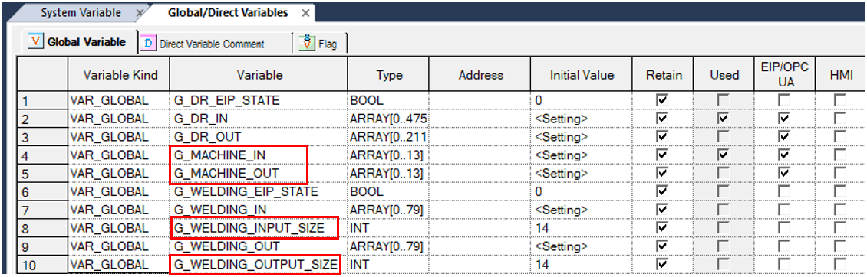Open the Flag tab
The width and height of the screenshot is (867, 277).
tap(328, 44)
